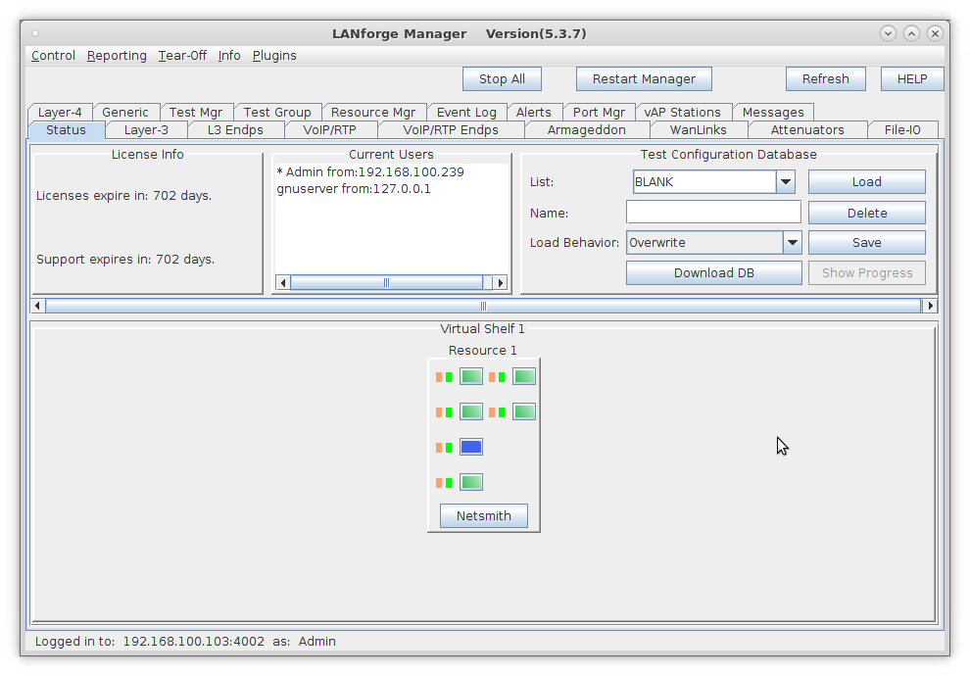Switch to the Layer-3 tab
Image resolution: width=970 pixels, height=676 pixels.
pos(146,129)
